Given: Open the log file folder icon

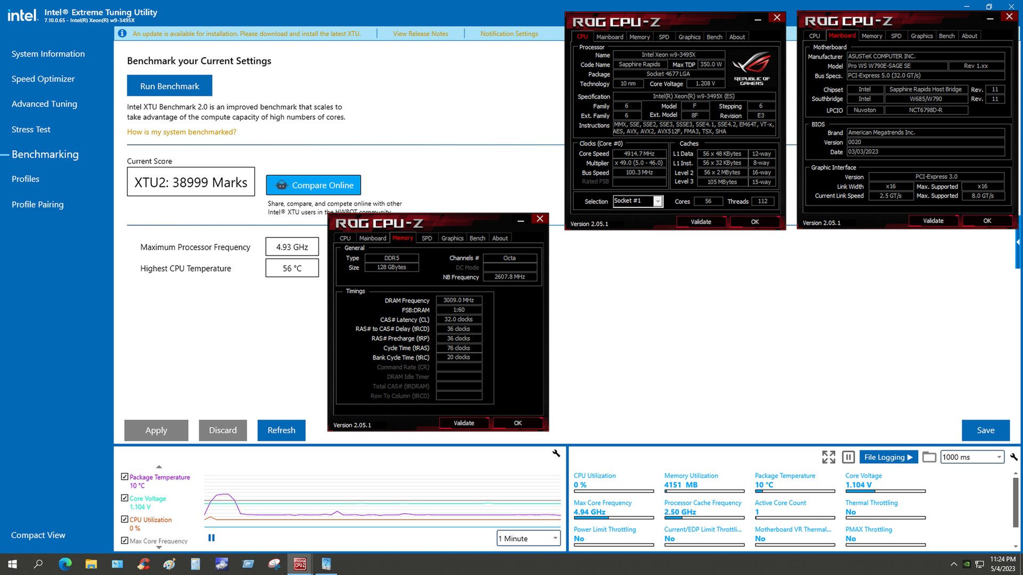Looking at the screenshot, I should 929,457.
